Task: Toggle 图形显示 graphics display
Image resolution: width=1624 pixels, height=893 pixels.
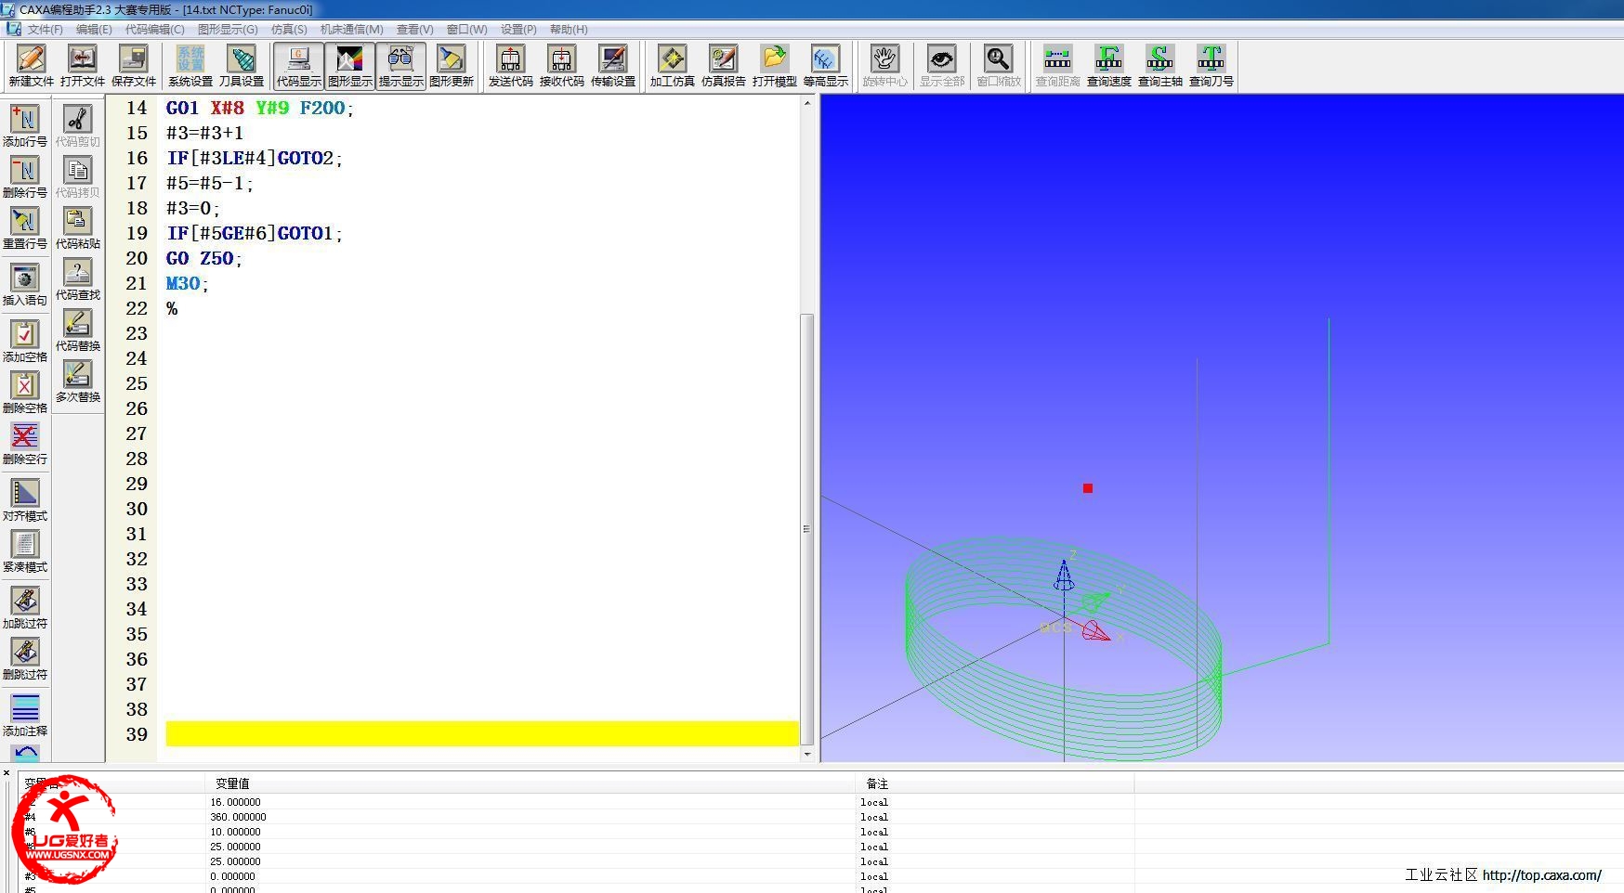Action: (350, 66)
